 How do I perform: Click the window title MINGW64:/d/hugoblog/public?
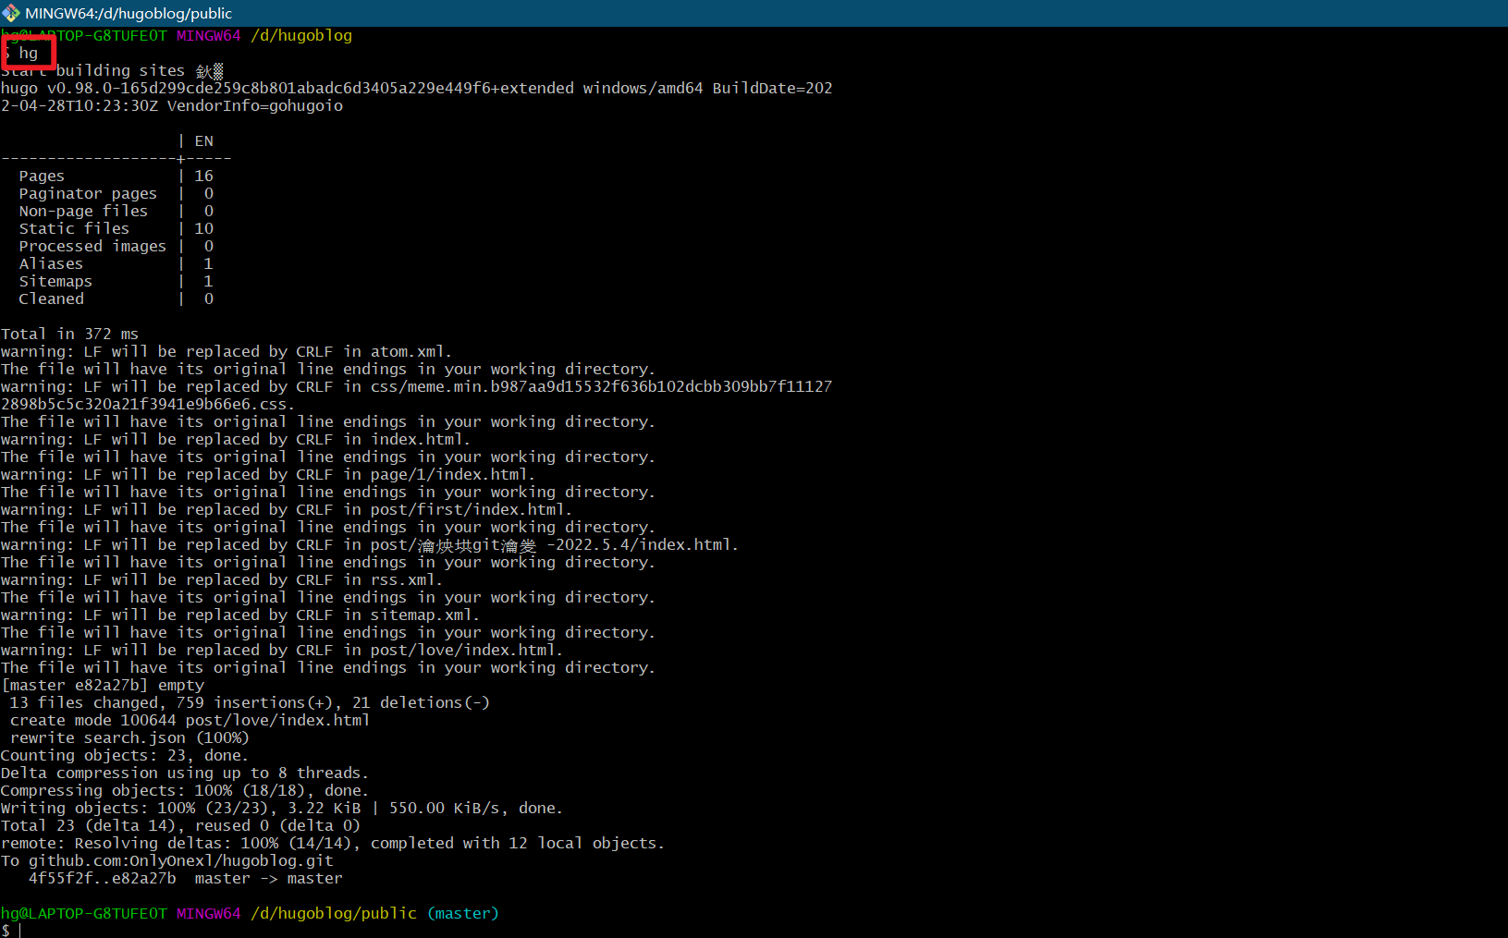pos(129,13)
